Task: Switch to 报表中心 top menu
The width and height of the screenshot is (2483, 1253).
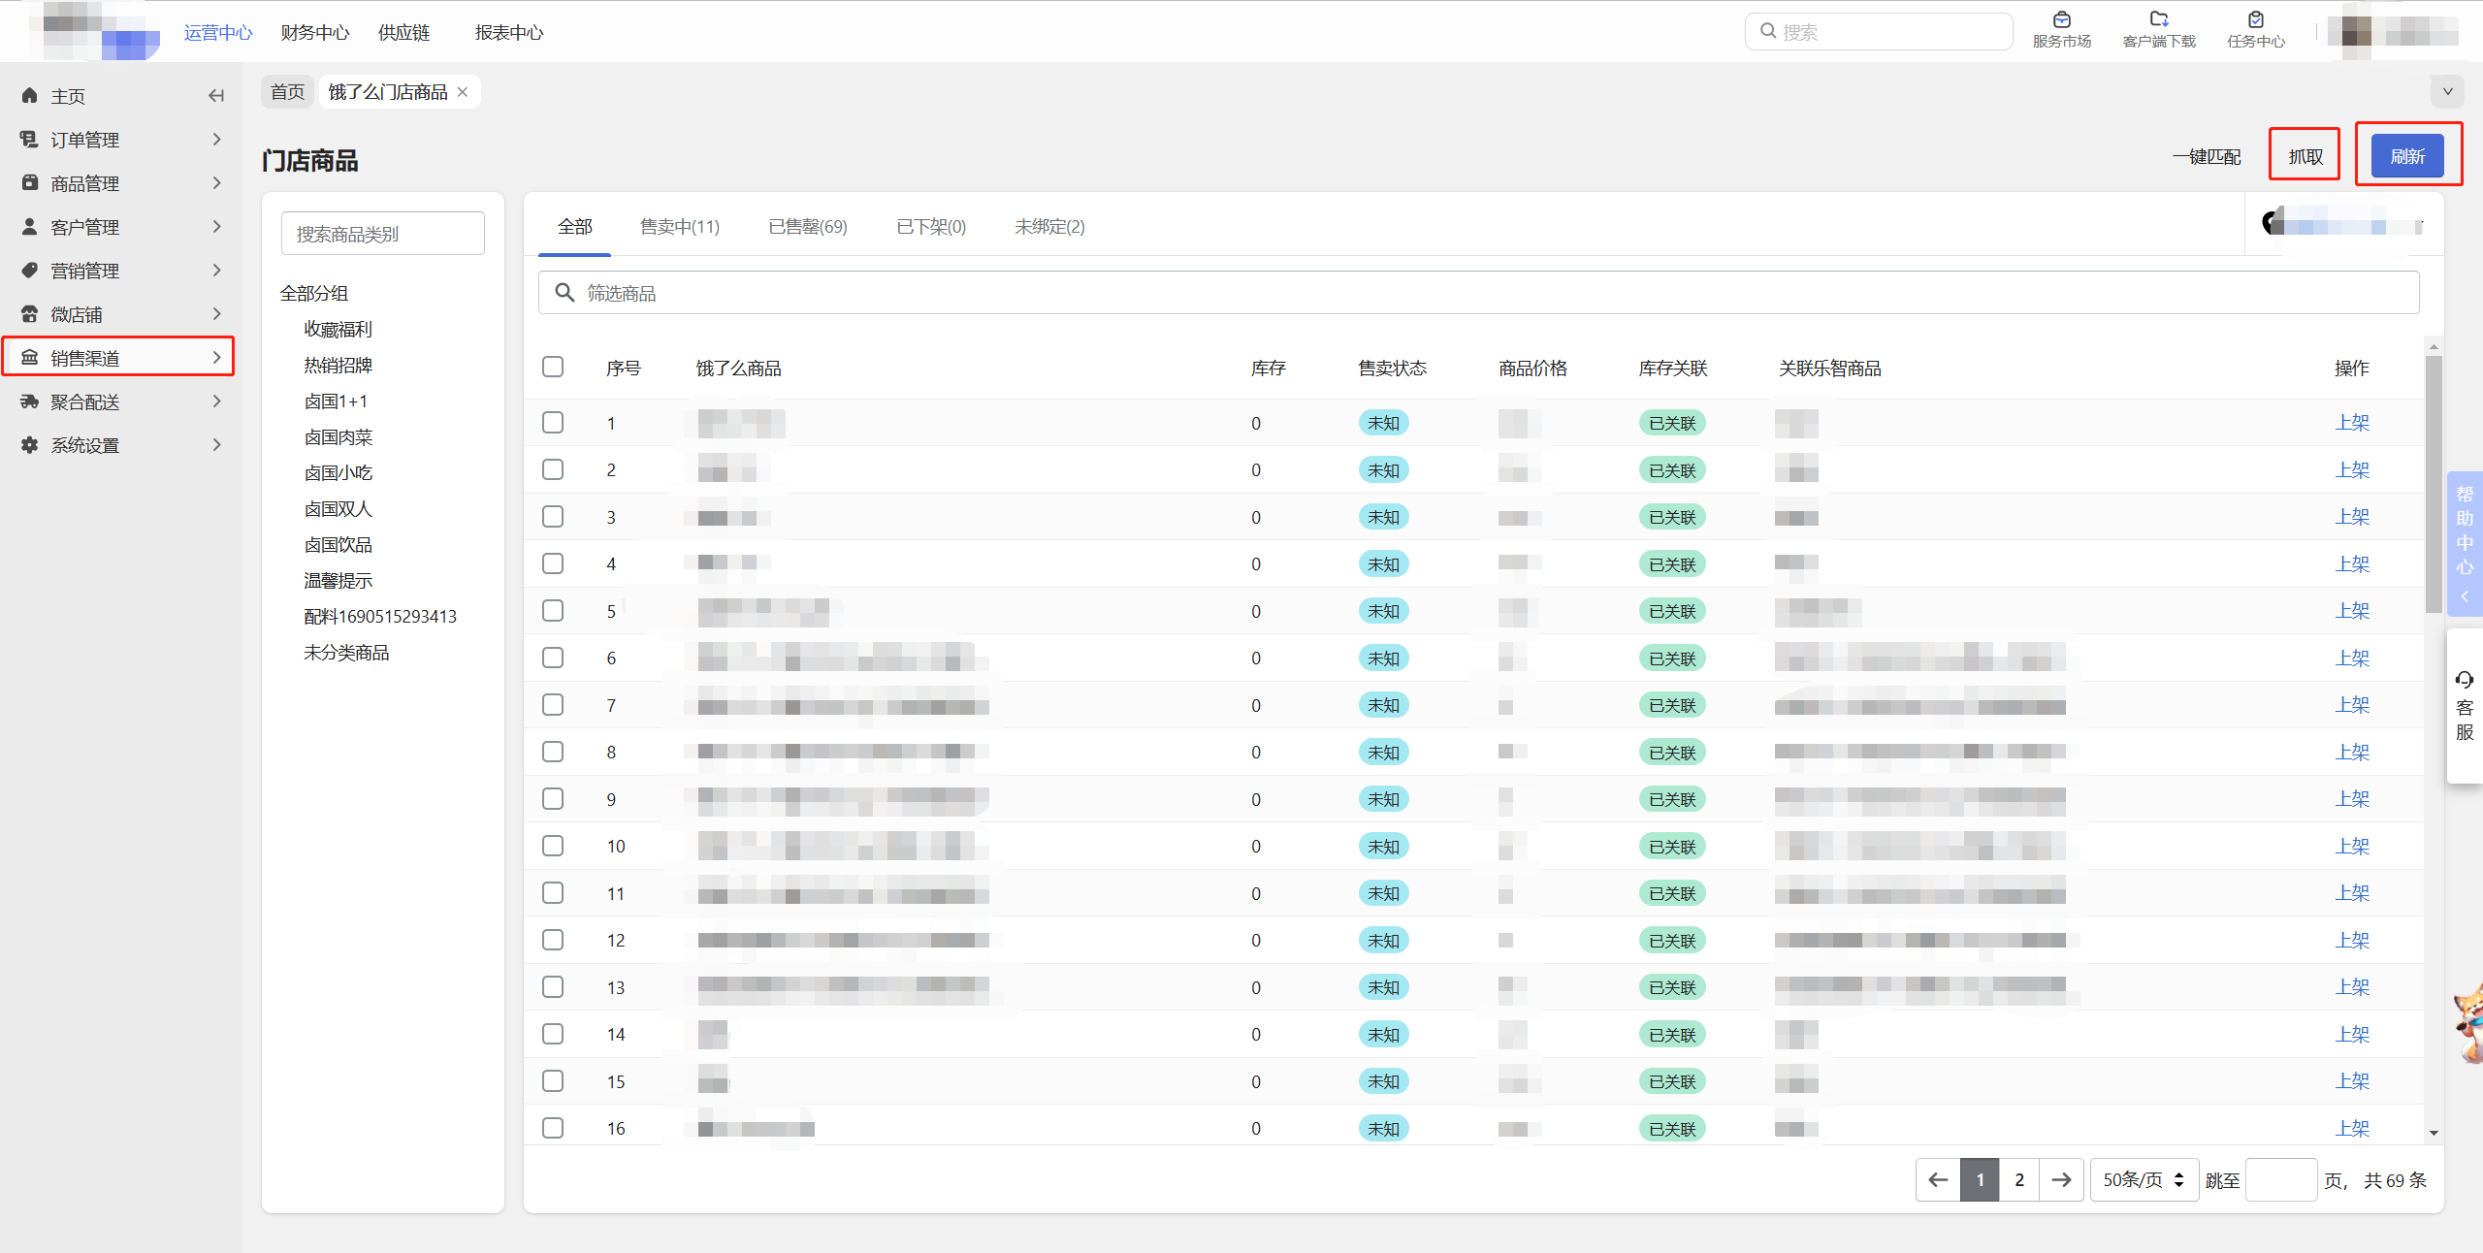Action: point(509,33)
